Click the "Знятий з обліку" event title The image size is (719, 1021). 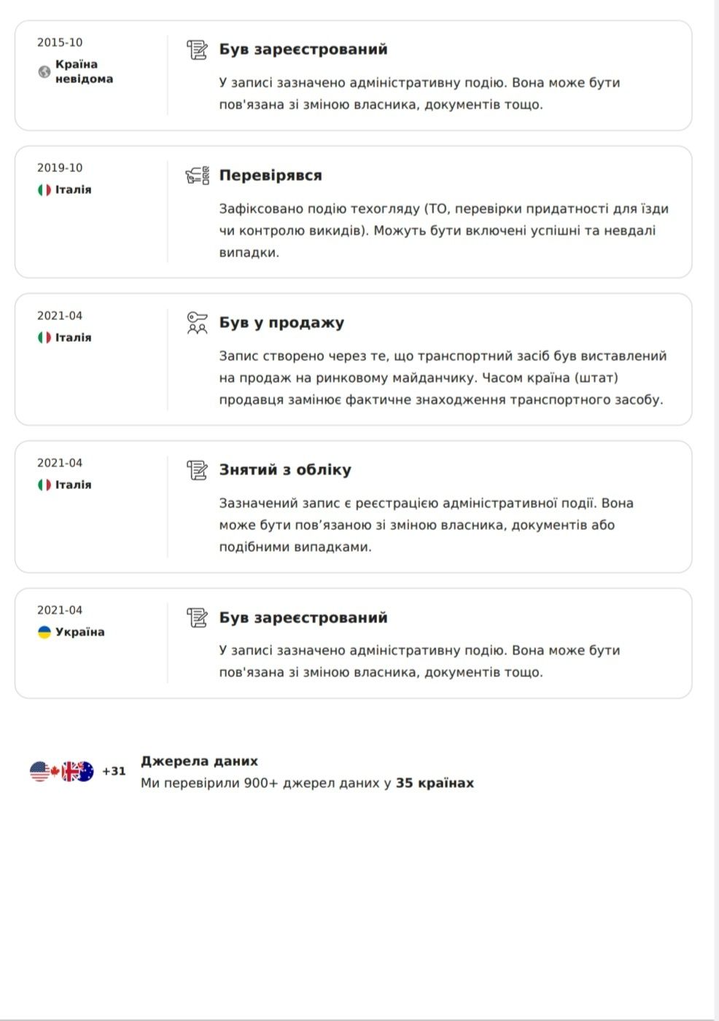click(285, 470)
